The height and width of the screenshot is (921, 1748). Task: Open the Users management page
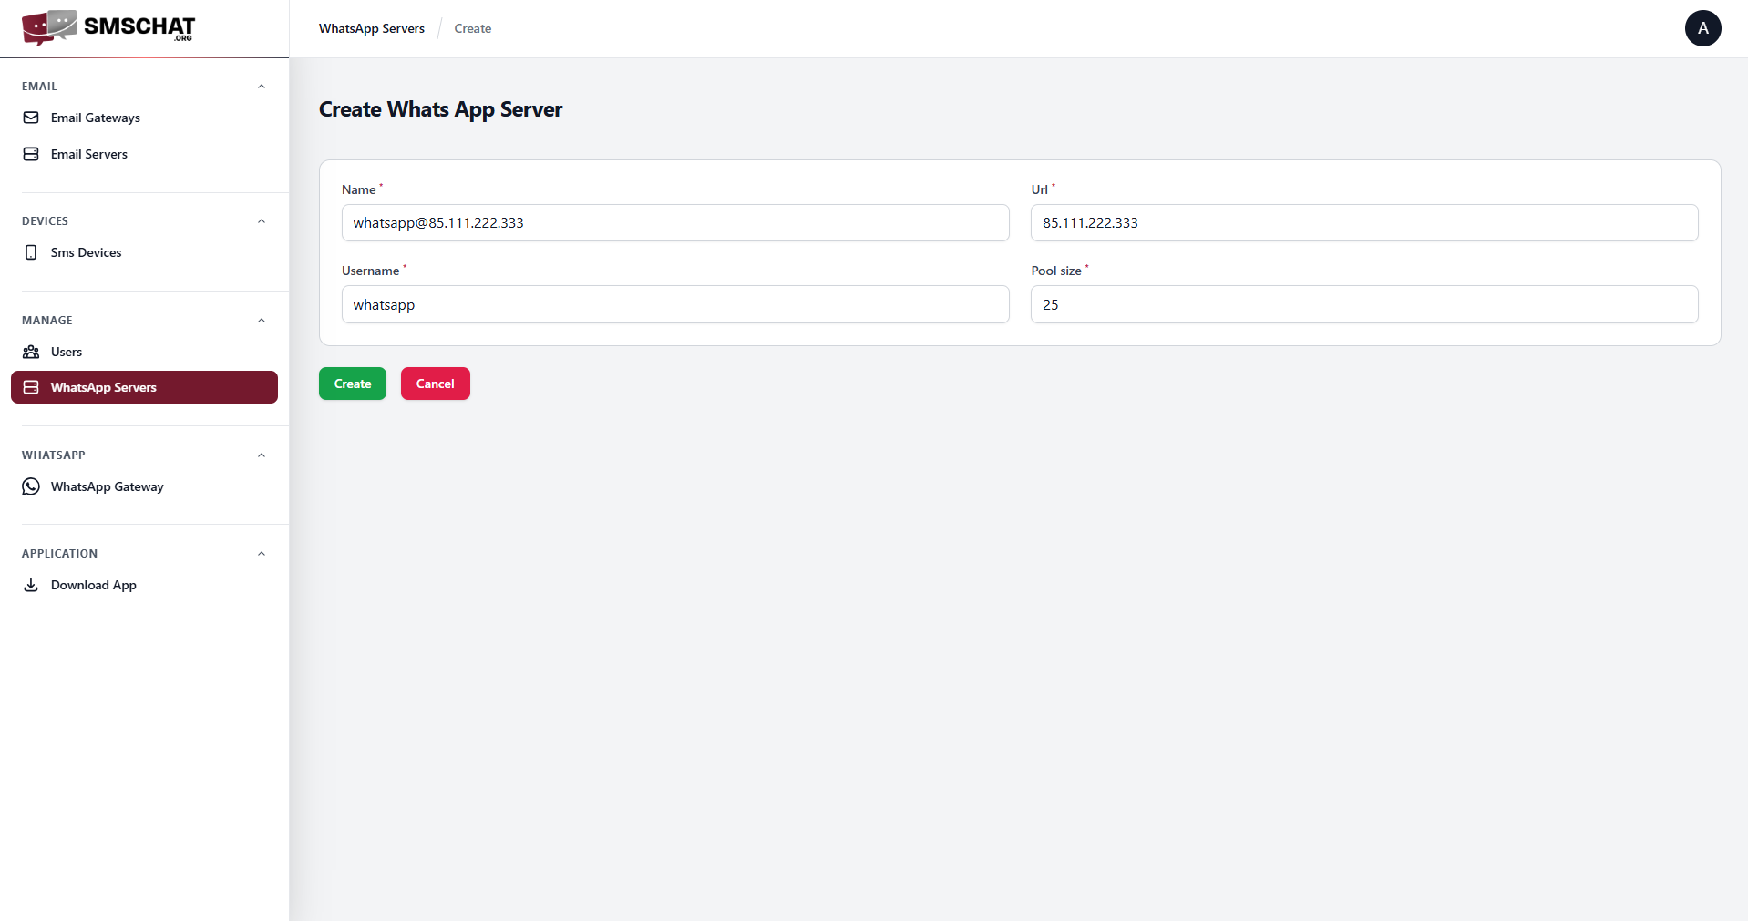144,352
